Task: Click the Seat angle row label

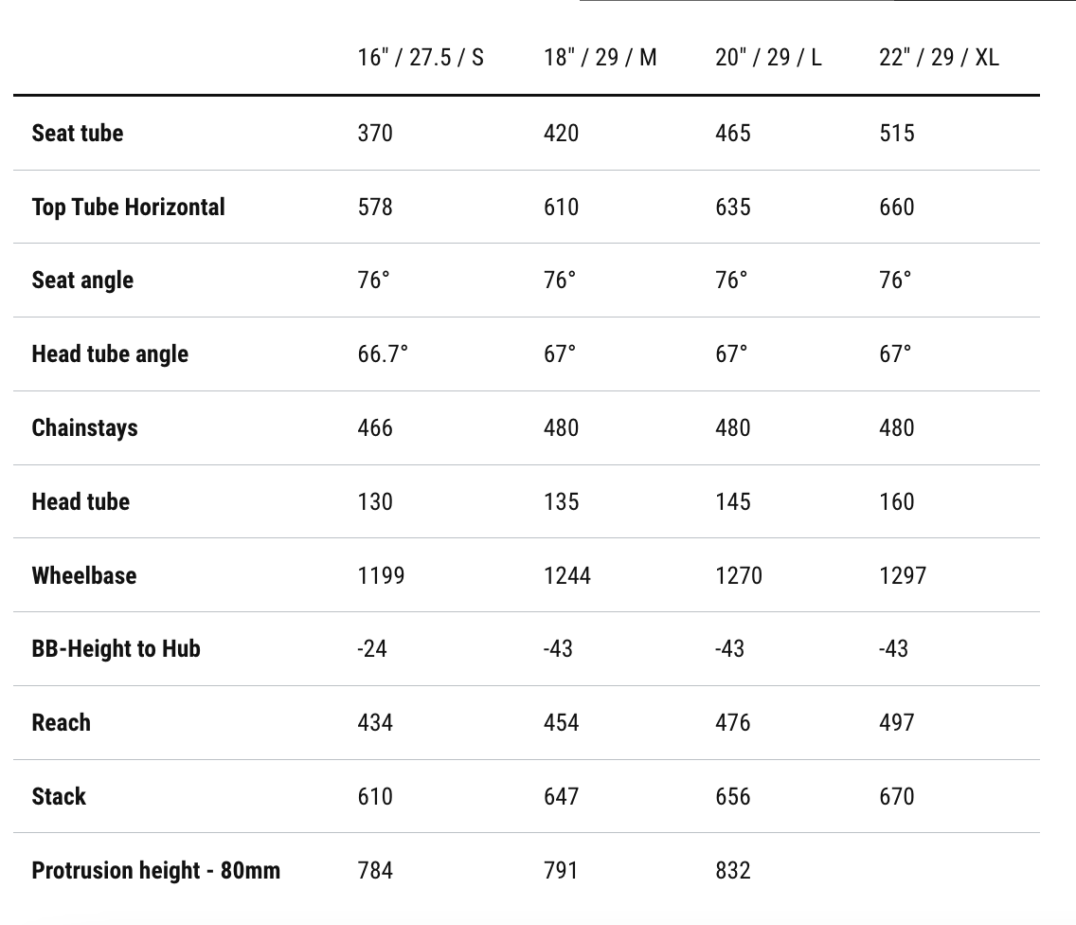Action: click(x=82, y=281)
